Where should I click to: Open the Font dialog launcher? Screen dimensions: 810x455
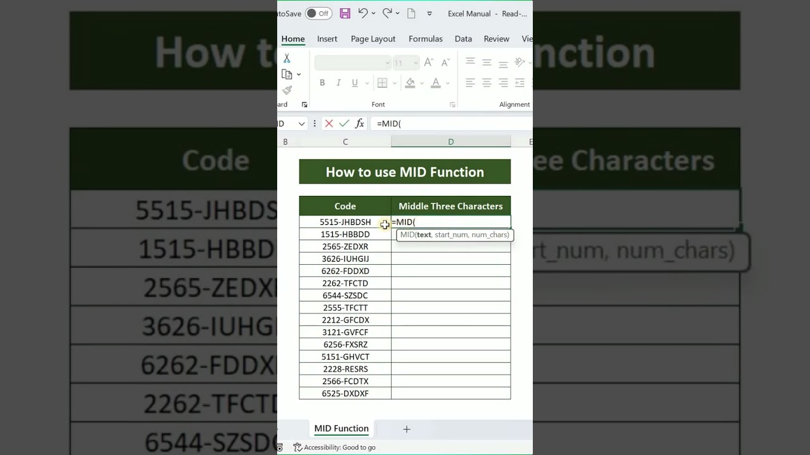[x=452, y=104]
